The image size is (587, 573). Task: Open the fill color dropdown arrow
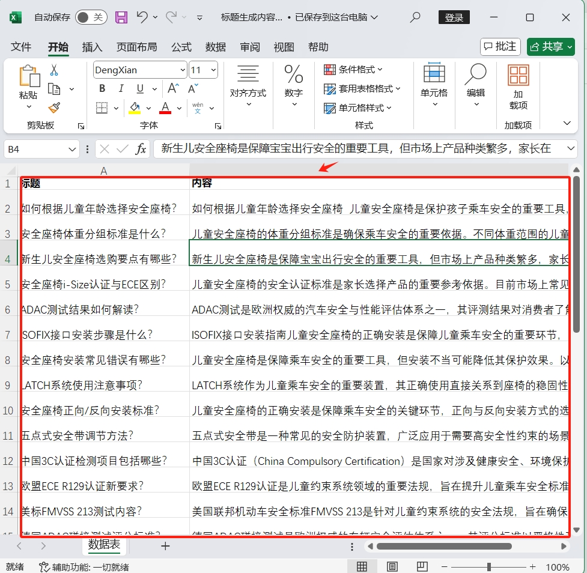click(148, 108)
